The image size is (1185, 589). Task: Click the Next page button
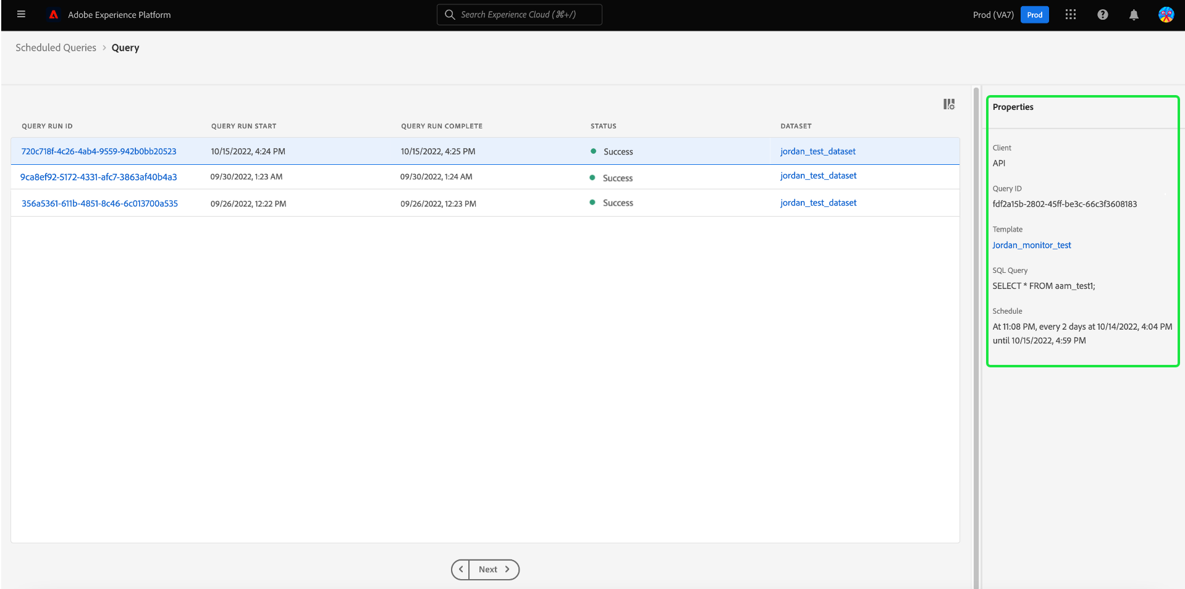point(494,569)
